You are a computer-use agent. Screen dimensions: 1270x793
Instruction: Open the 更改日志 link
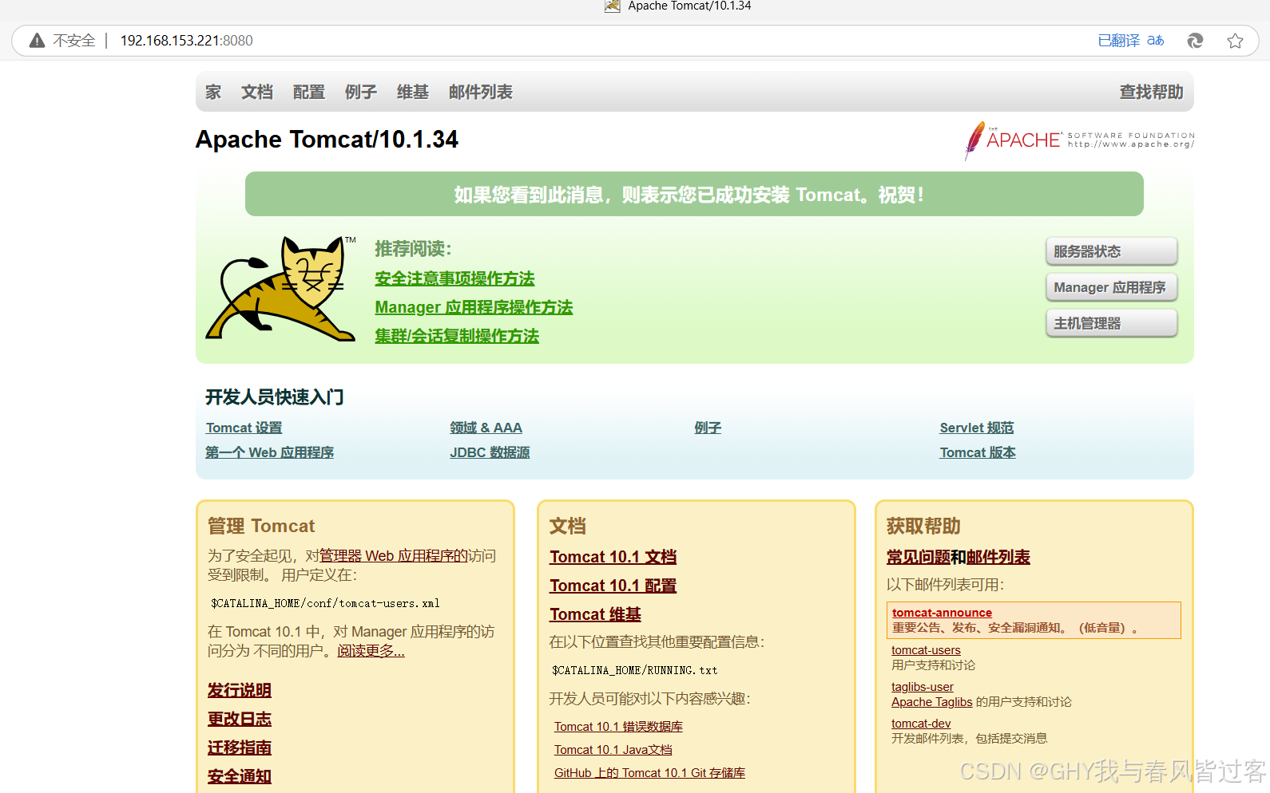(x=240, y=719)
